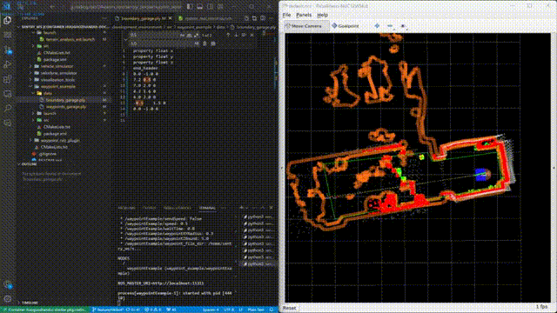557x313 pixels.
Task: Toggle Preserve Case in replace field
Action: click(197, 43)
